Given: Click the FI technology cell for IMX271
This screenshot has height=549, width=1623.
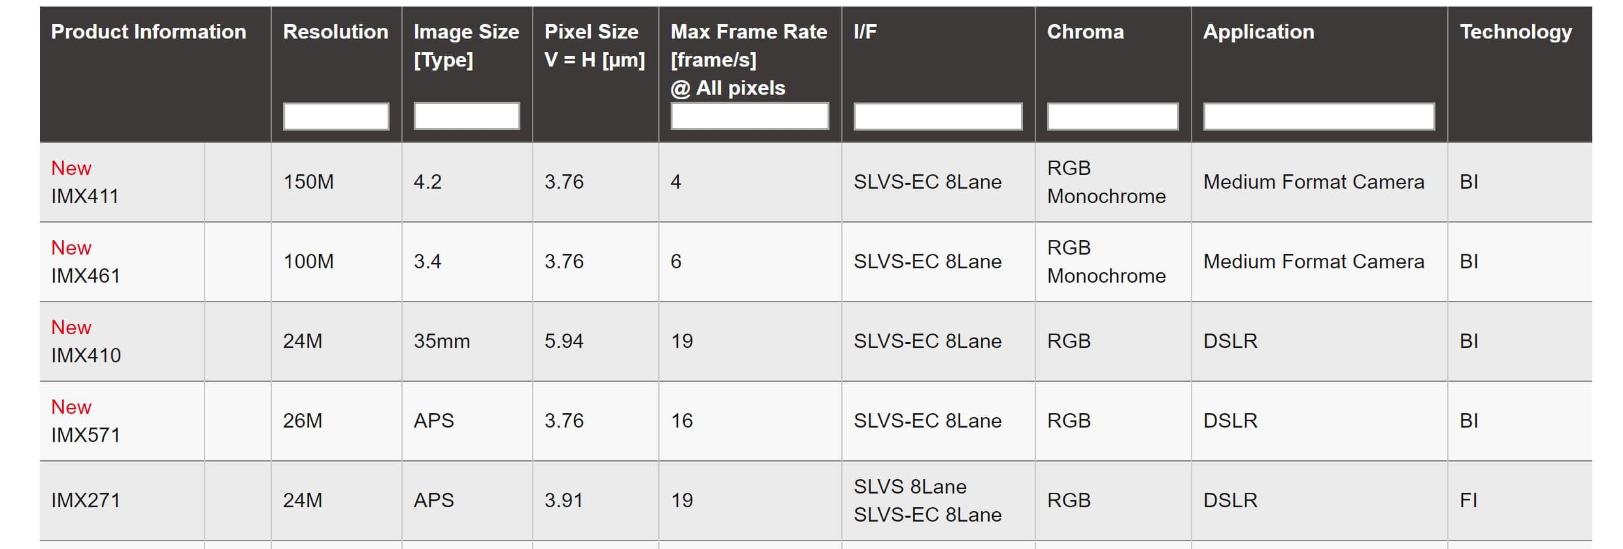Looking at the screenshot, I should tap(1468, 500).
